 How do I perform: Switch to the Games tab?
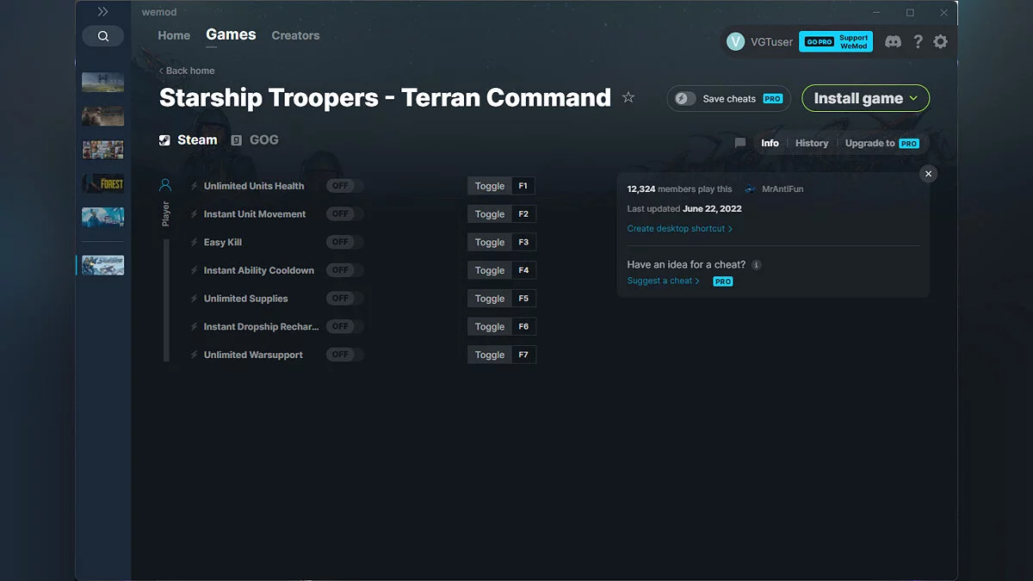(x=231, y=34)
